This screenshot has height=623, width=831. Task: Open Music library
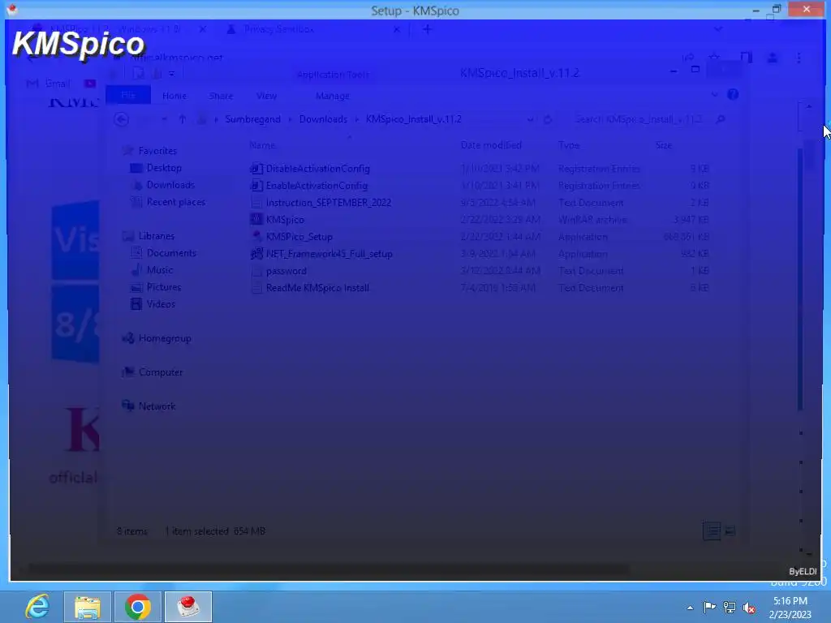pos(160,269)
